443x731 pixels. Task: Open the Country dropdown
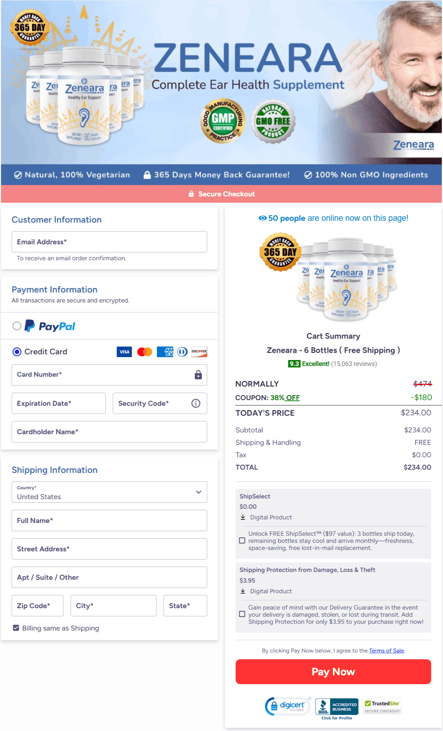[199, 492]
